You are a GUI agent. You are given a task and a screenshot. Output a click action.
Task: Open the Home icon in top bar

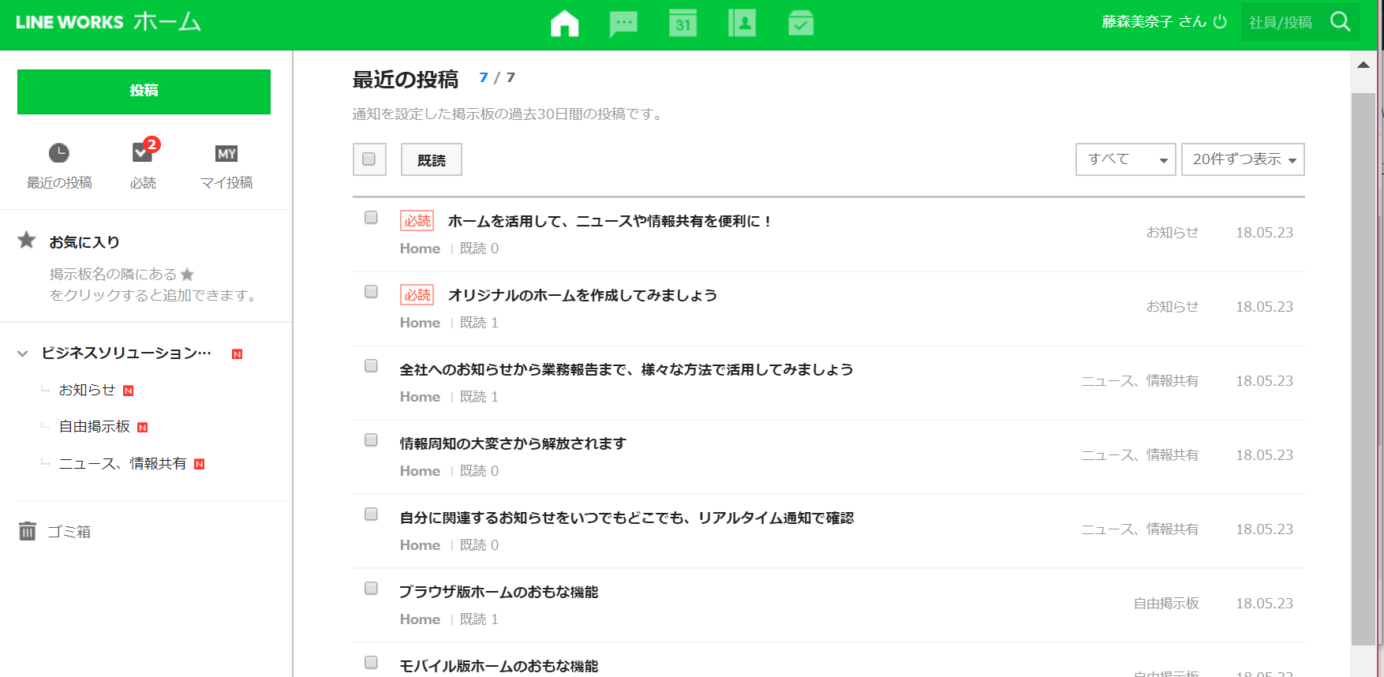[x=564, y=24]
